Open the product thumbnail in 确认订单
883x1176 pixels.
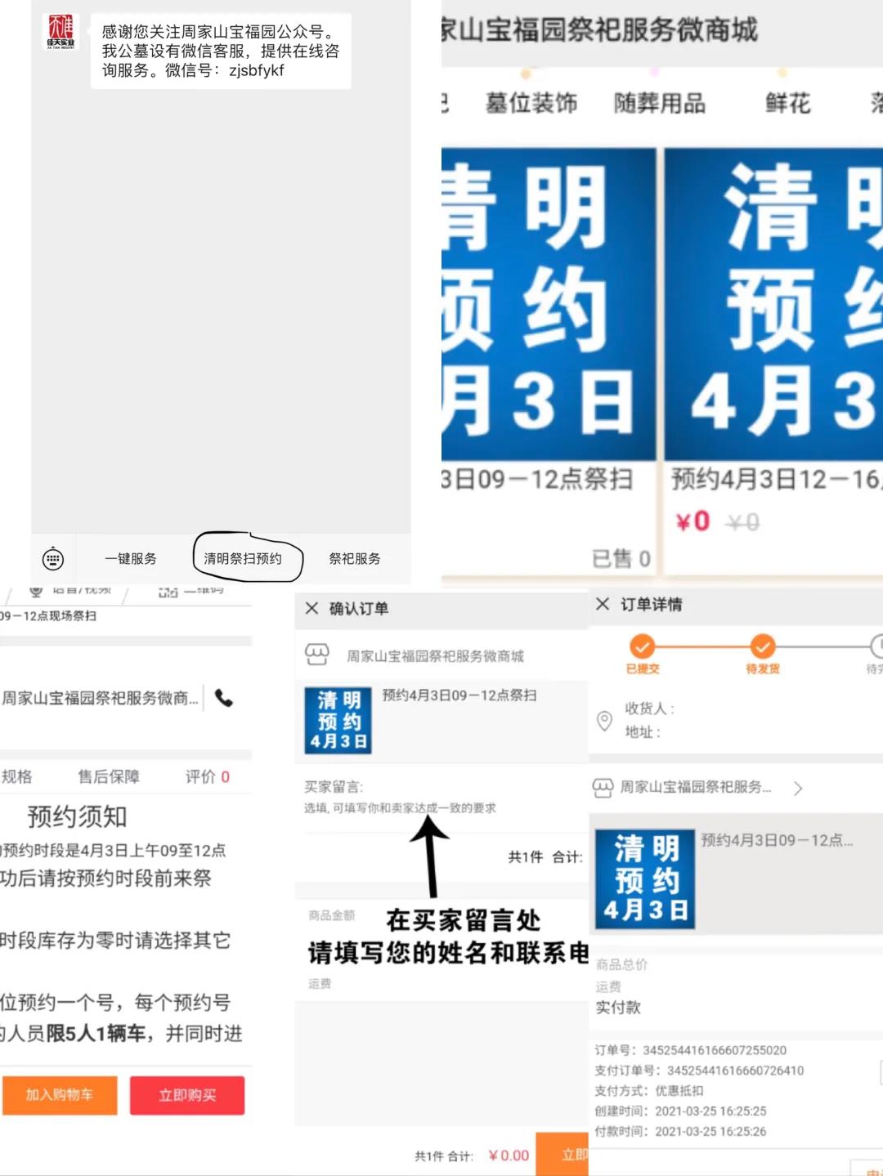point(338,720)
